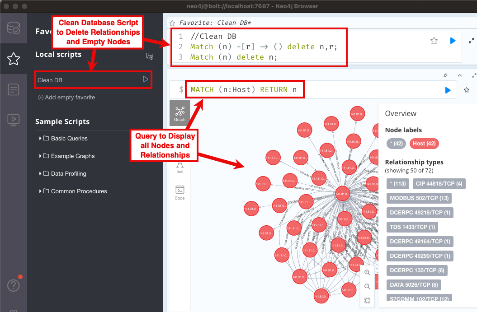Select DCERPC 49290/TCP (1) relationship
Image resolution: width=477 pixels, height=312 pixels.
(x=420, y=256)
